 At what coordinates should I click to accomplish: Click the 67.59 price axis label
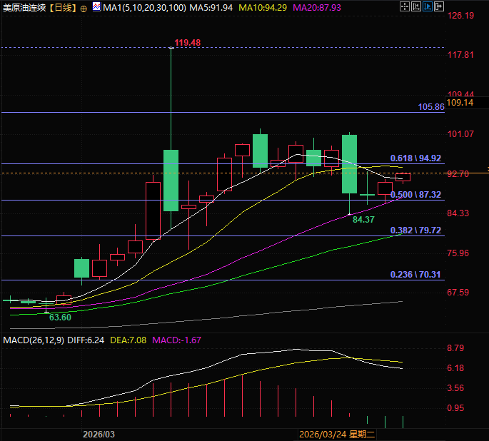[458, 293]
